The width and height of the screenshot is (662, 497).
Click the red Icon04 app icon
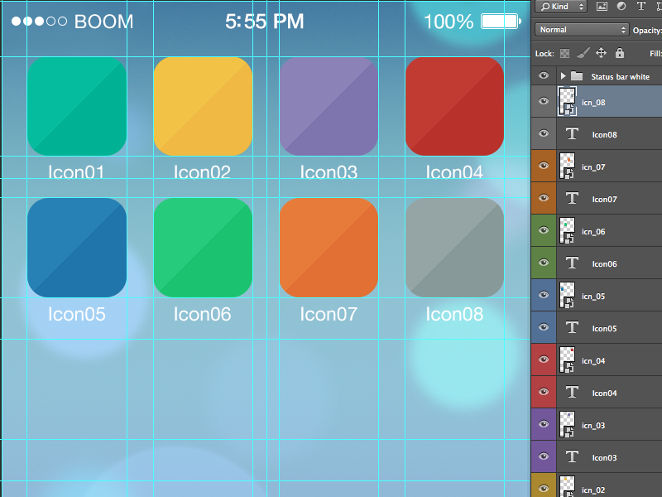click(x=454, y=107)
